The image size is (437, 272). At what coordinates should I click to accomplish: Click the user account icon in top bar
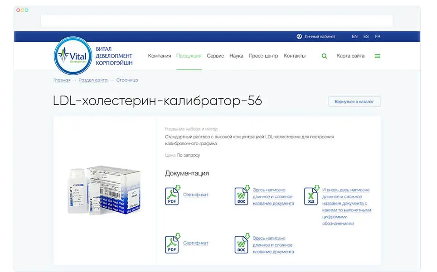click(x=299, y=36)
